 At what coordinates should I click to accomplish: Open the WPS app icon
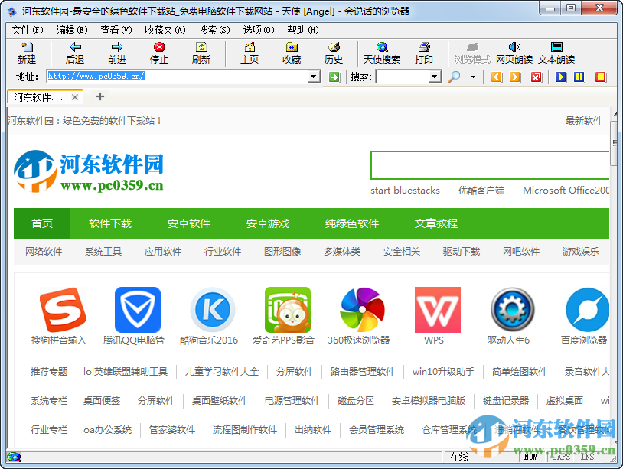438,310
